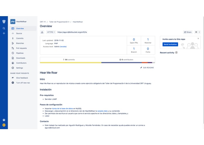204x145 pixels.
Task: Click the php repository avatar
Action: [13, 22]
